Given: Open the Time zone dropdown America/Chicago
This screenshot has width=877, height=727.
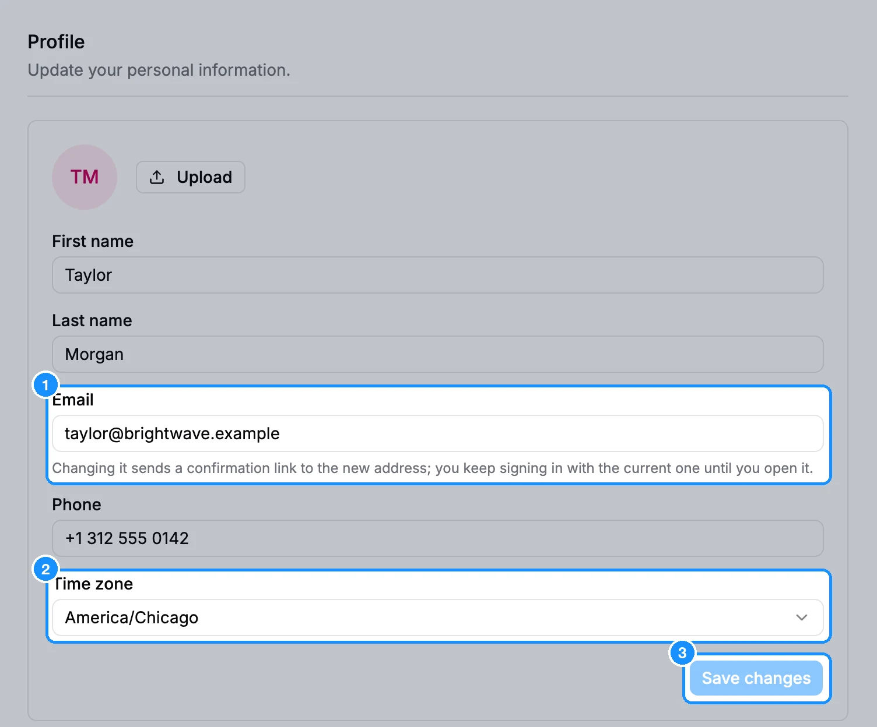Looking at the screenshot, I should (438, 617).
